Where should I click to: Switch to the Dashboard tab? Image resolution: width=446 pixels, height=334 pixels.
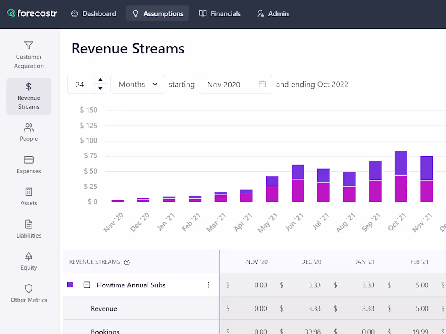pyautogui.click(x=94, y=13)
